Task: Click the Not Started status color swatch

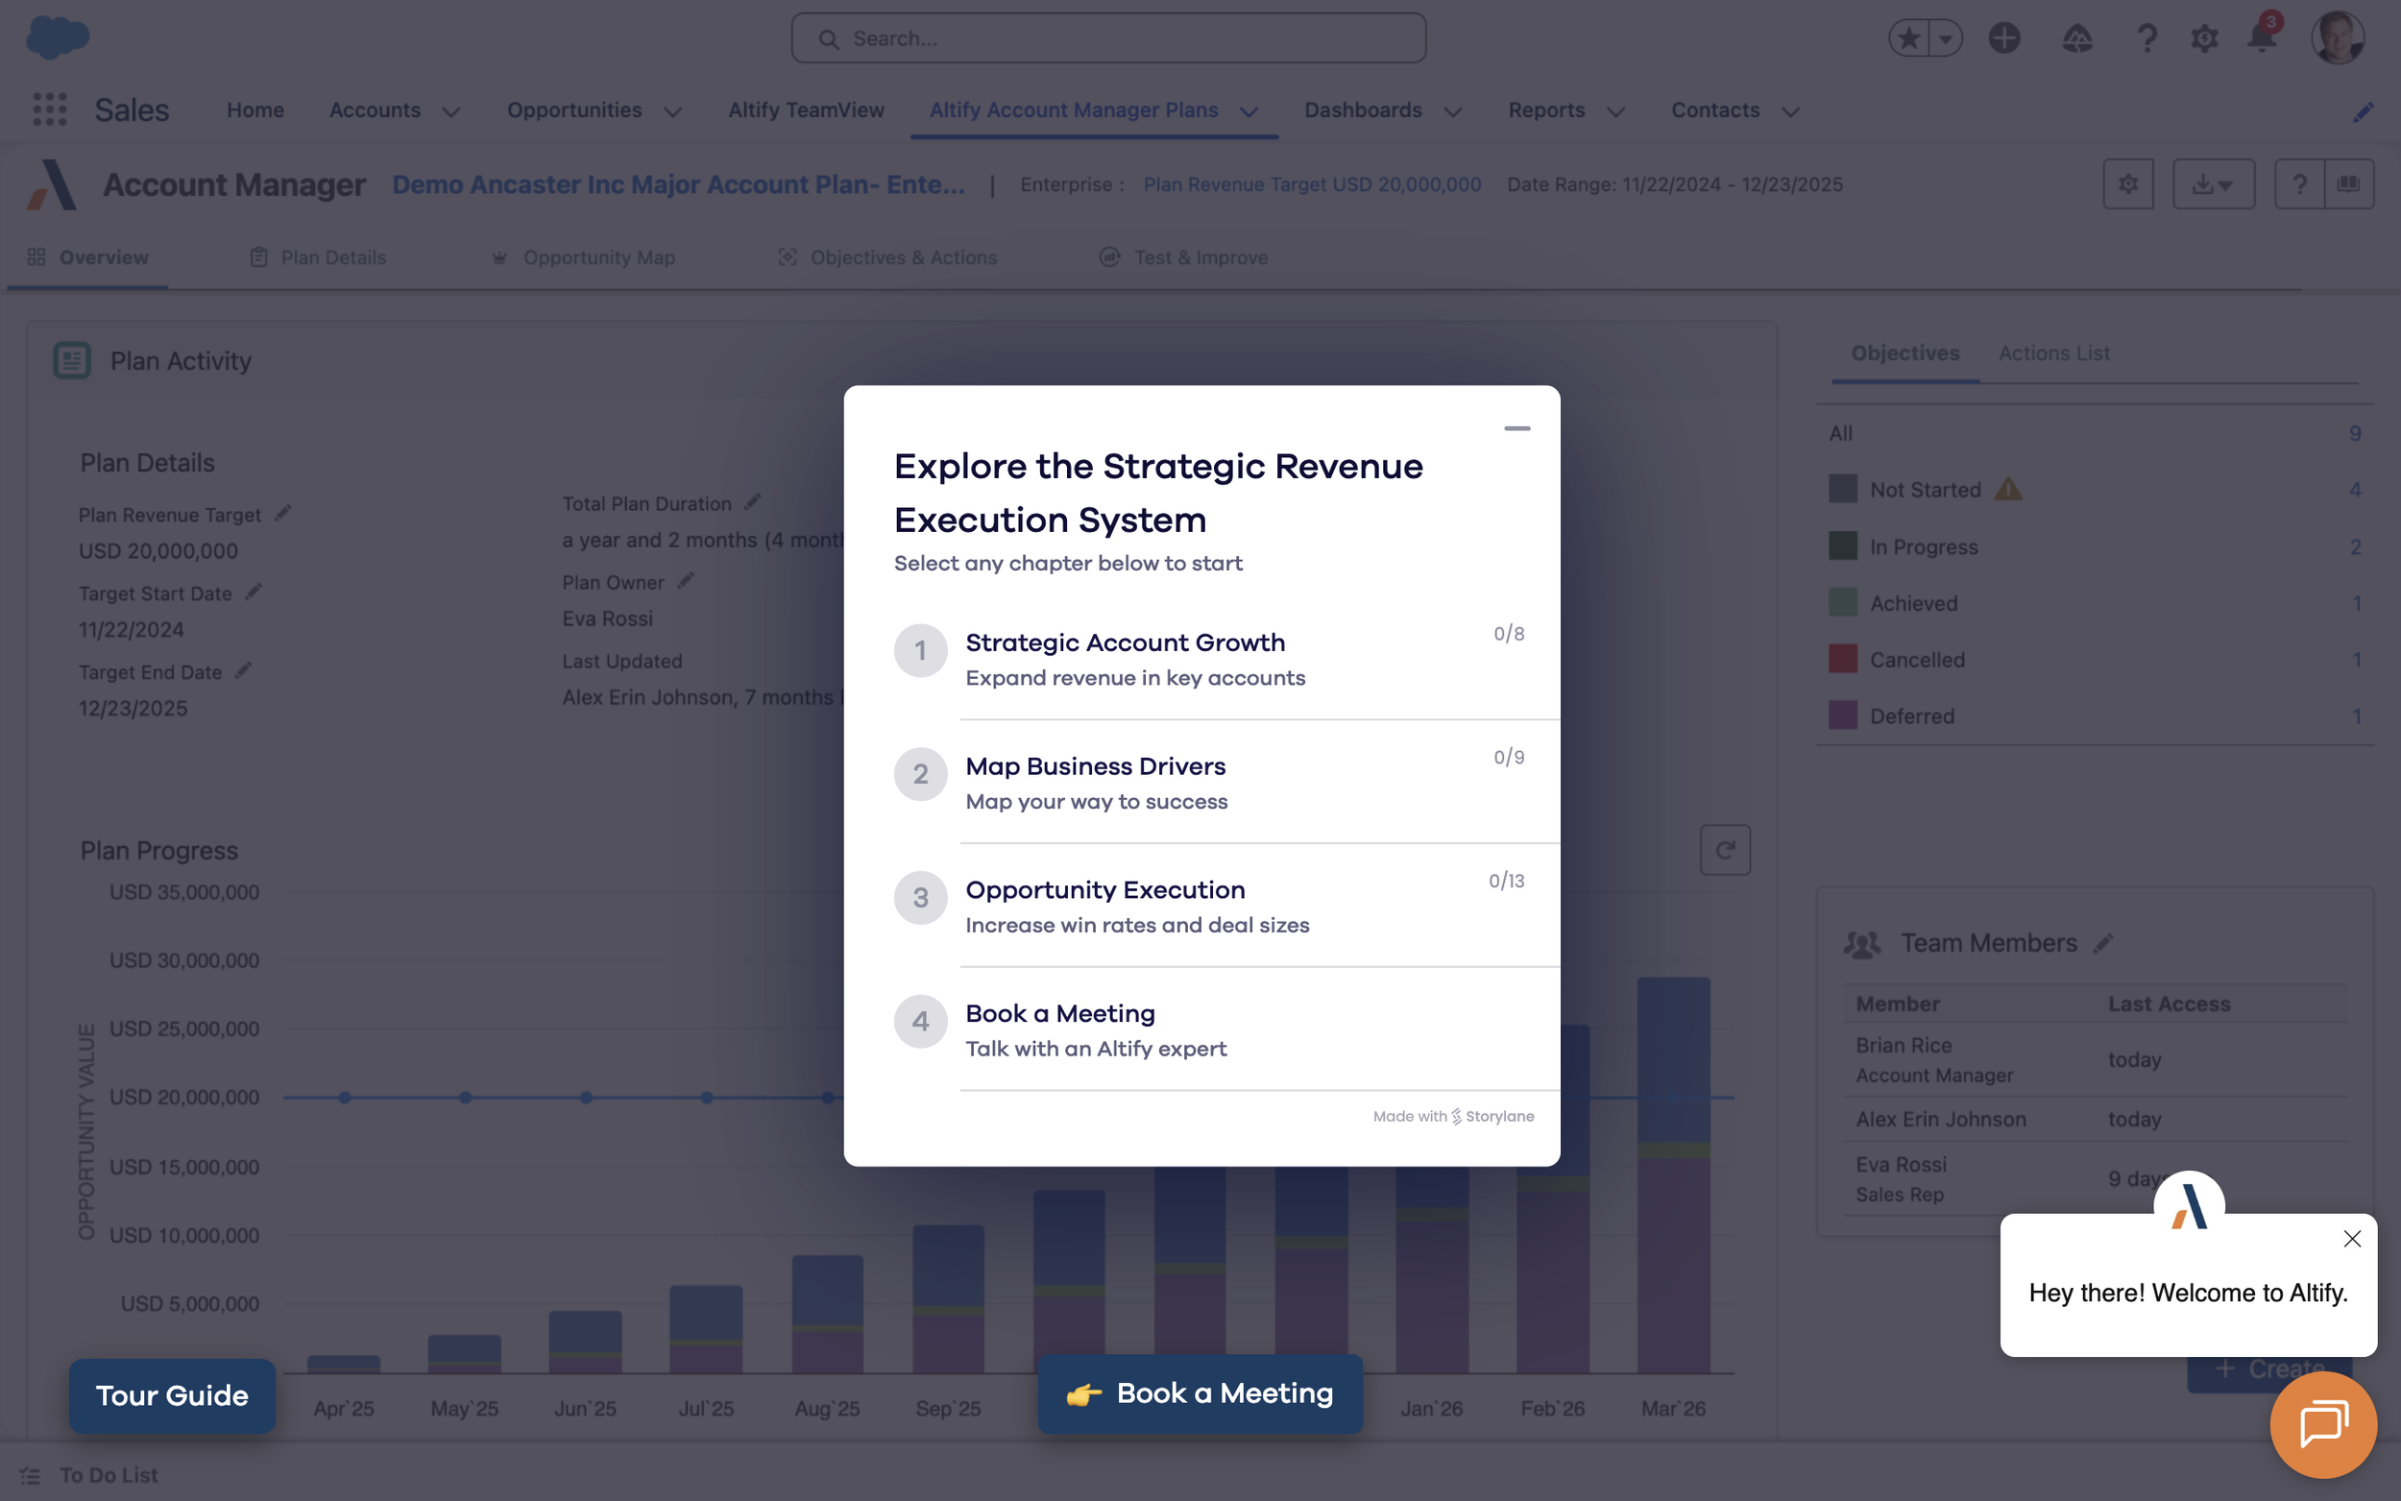Action: click(1842, 489)
